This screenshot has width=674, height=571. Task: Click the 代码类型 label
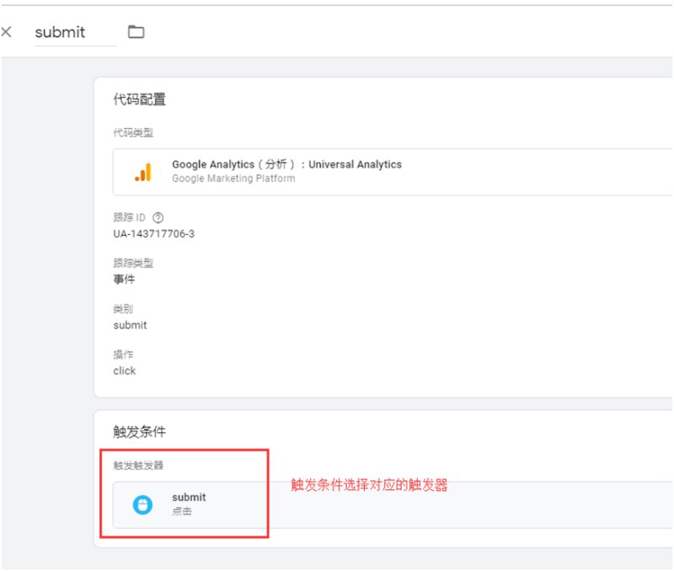133,133
